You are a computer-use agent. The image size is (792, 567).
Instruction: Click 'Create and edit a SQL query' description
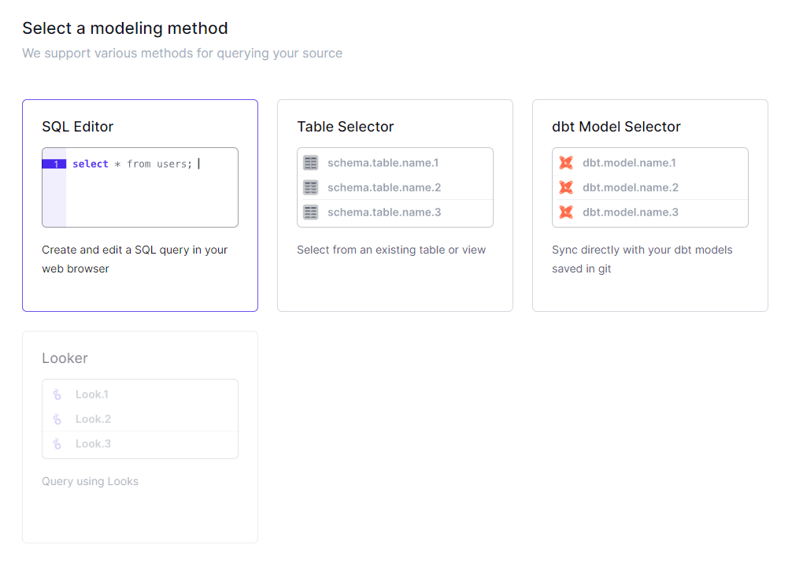point(135,259)
